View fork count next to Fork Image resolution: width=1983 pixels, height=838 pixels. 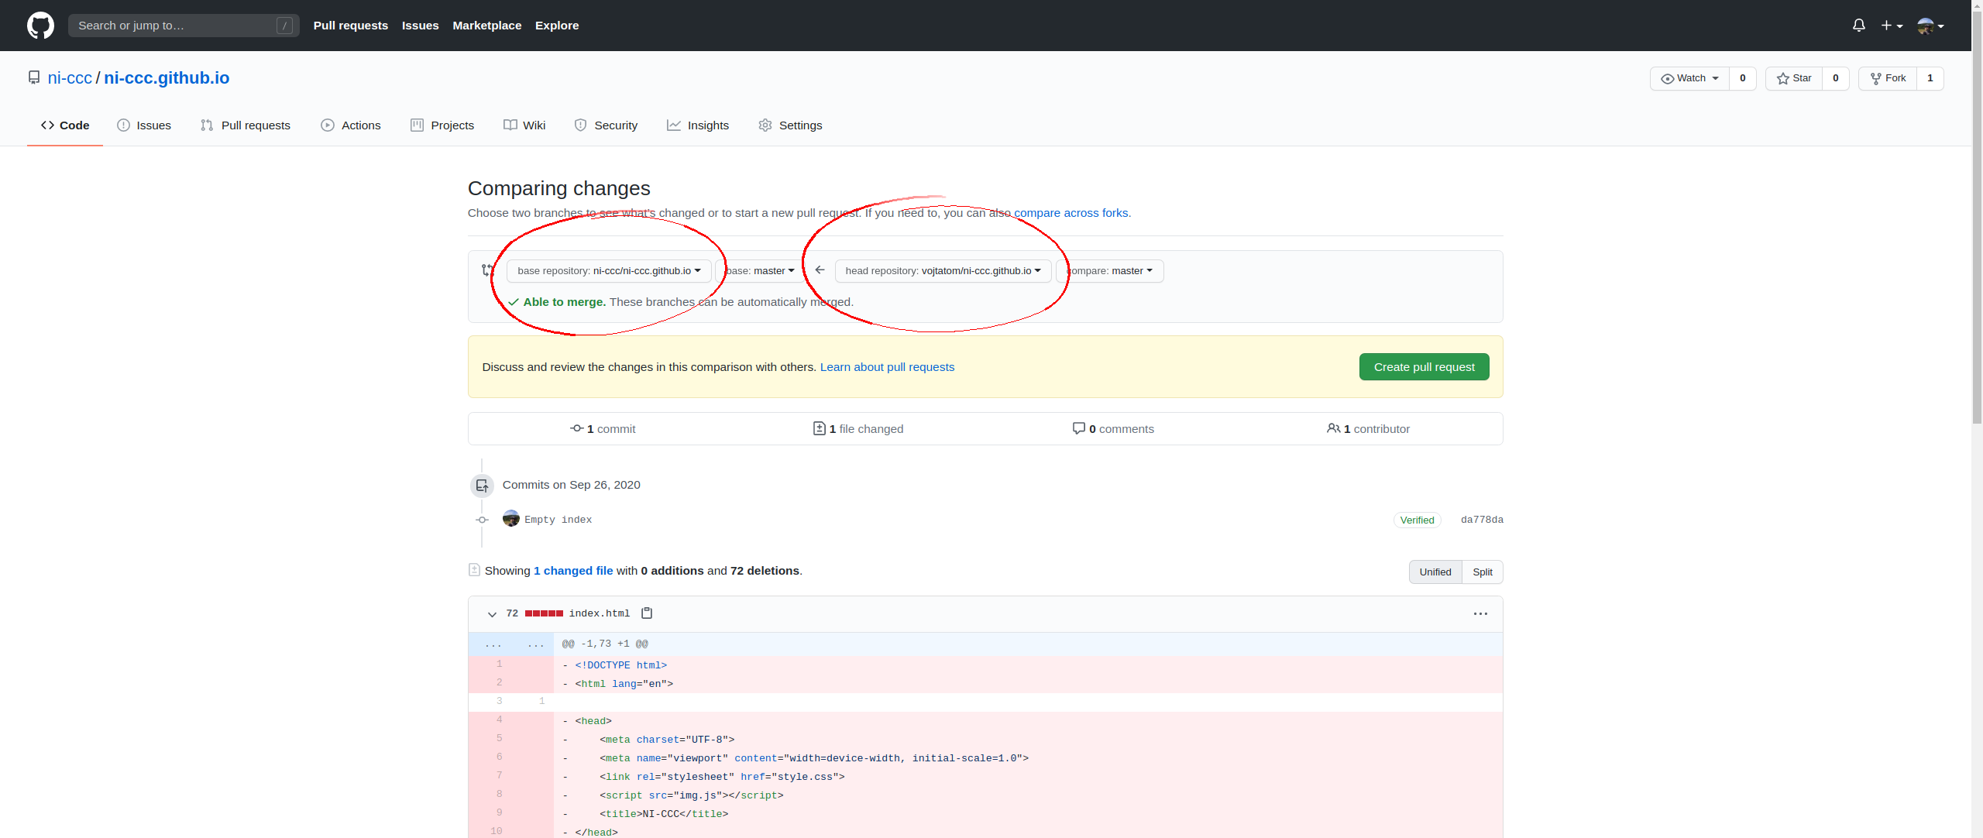tap(1930, 78)
